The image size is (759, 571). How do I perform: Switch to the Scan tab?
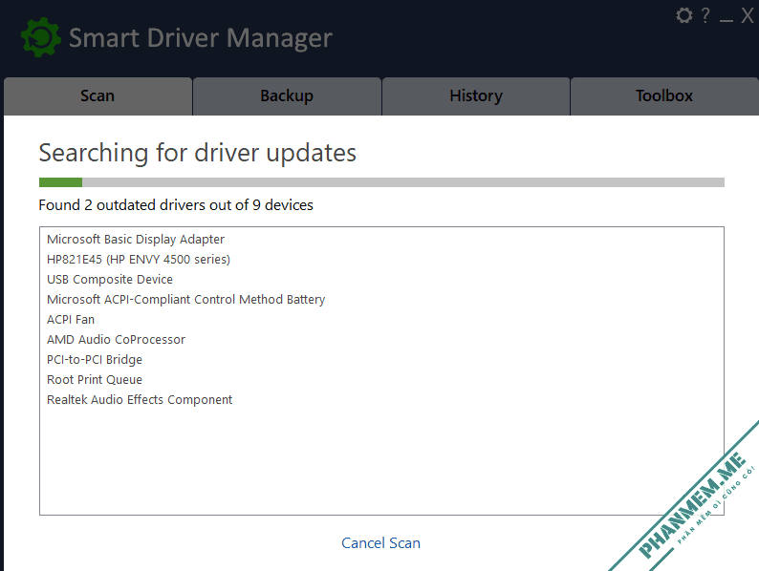point(98,96)
